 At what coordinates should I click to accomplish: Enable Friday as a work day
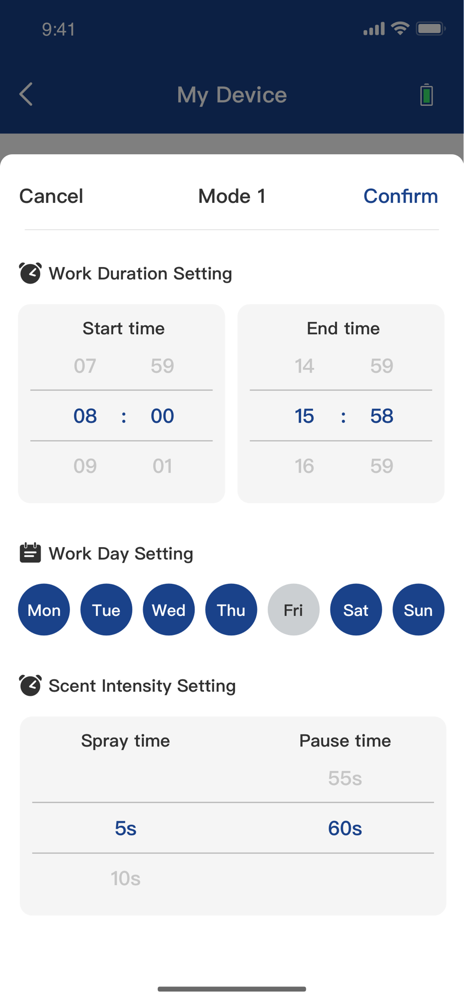tap(293, 609)
